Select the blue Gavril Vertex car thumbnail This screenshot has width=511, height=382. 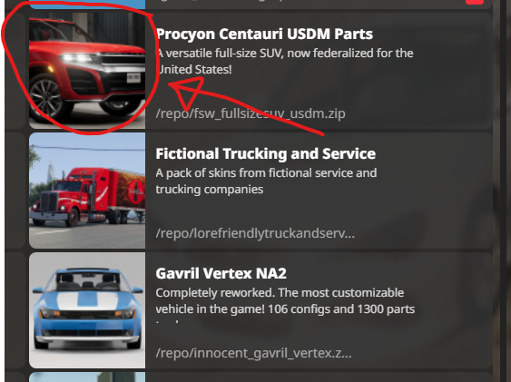[x=87, y=310]
